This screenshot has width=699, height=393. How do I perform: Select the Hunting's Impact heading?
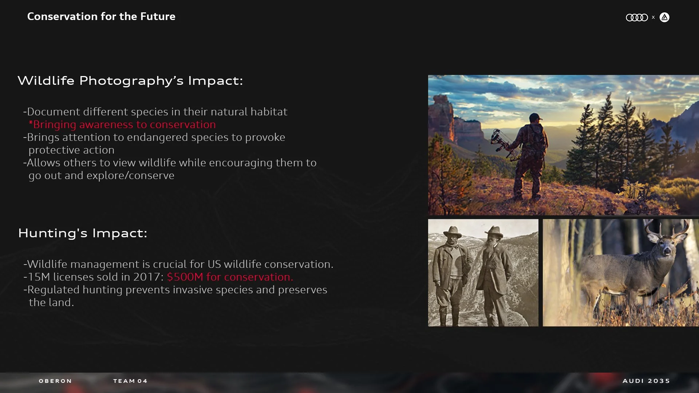[x=83, y=233]
